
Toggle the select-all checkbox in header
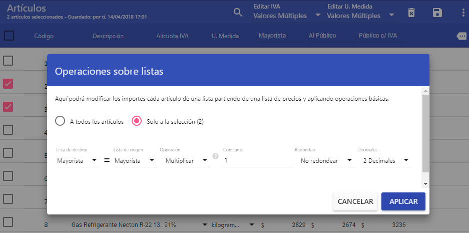[9, 36]
